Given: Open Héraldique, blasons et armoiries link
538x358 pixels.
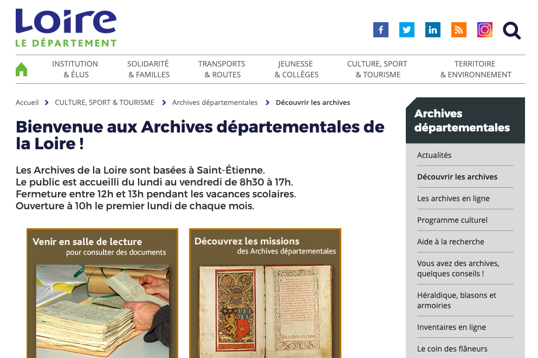Looking at the screenshot, I should pos(457,300).
